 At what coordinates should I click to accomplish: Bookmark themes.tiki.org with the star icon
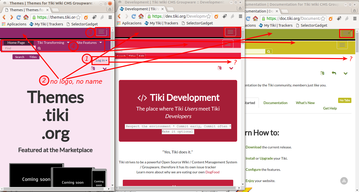pos(78,17)
